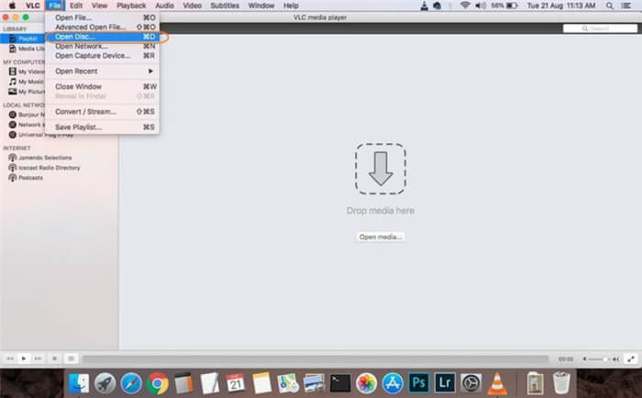Select Network streams sidebar item

[27, 125]
